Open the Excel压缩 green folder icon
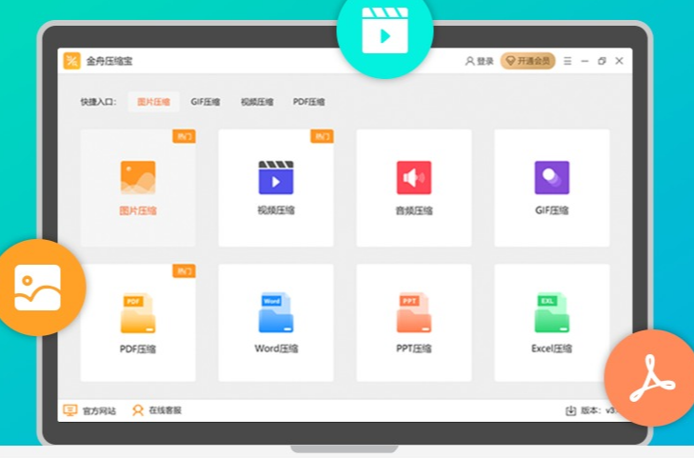 (x=552, y=313)
